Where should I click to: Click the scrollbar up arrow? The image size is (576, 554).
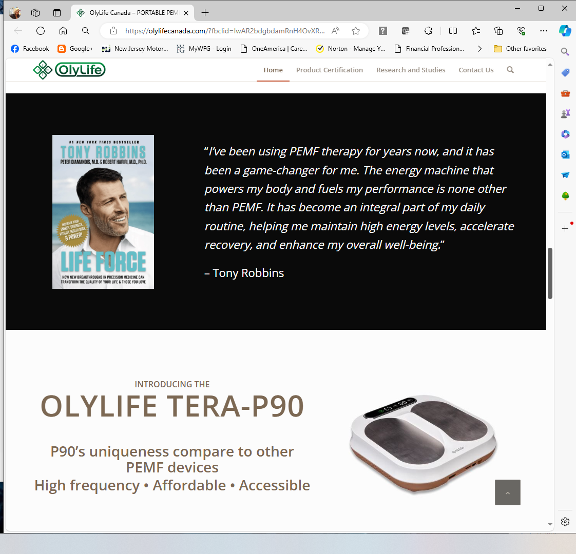tap(550, 65)
